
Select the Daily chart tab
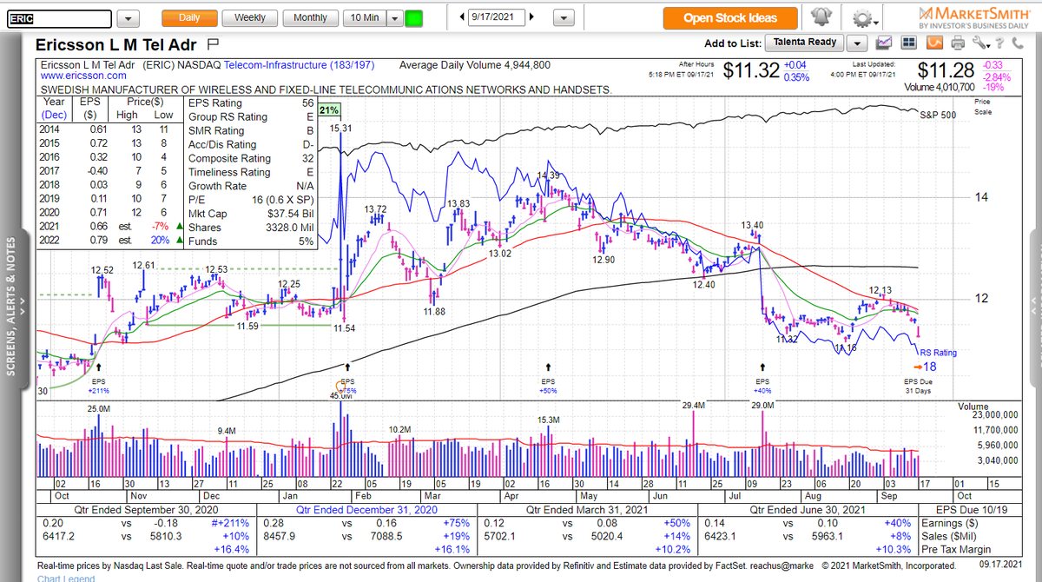188,17
